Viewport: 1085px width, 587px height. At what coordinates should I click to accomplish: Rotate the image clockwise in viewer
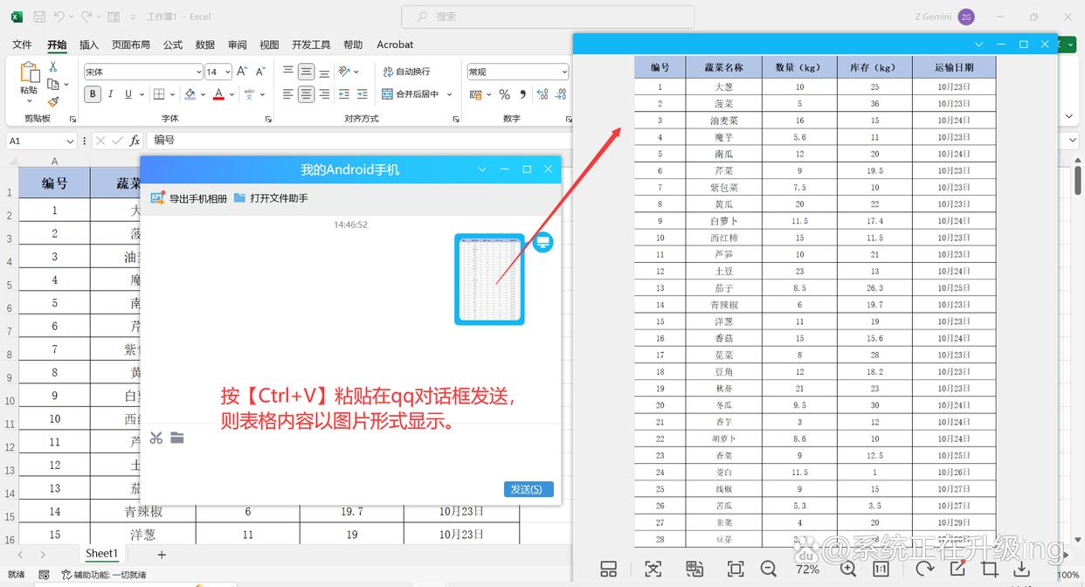click(x=924, y=569)
